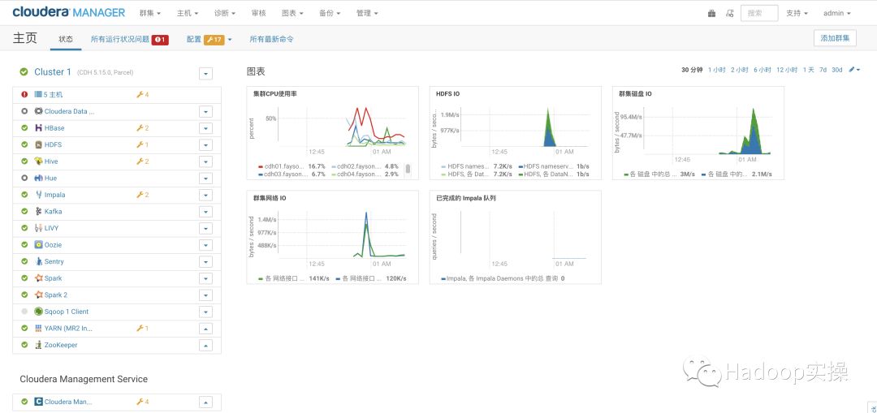The height and width of the screenshot is (413, 877).
Task: Open the 管理 menu
Action: 368,13
